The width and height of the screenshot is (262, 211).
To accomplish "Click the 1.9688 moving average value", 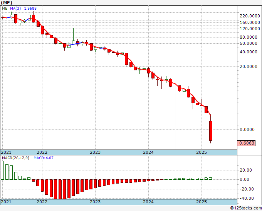I will tap(30, 9).
